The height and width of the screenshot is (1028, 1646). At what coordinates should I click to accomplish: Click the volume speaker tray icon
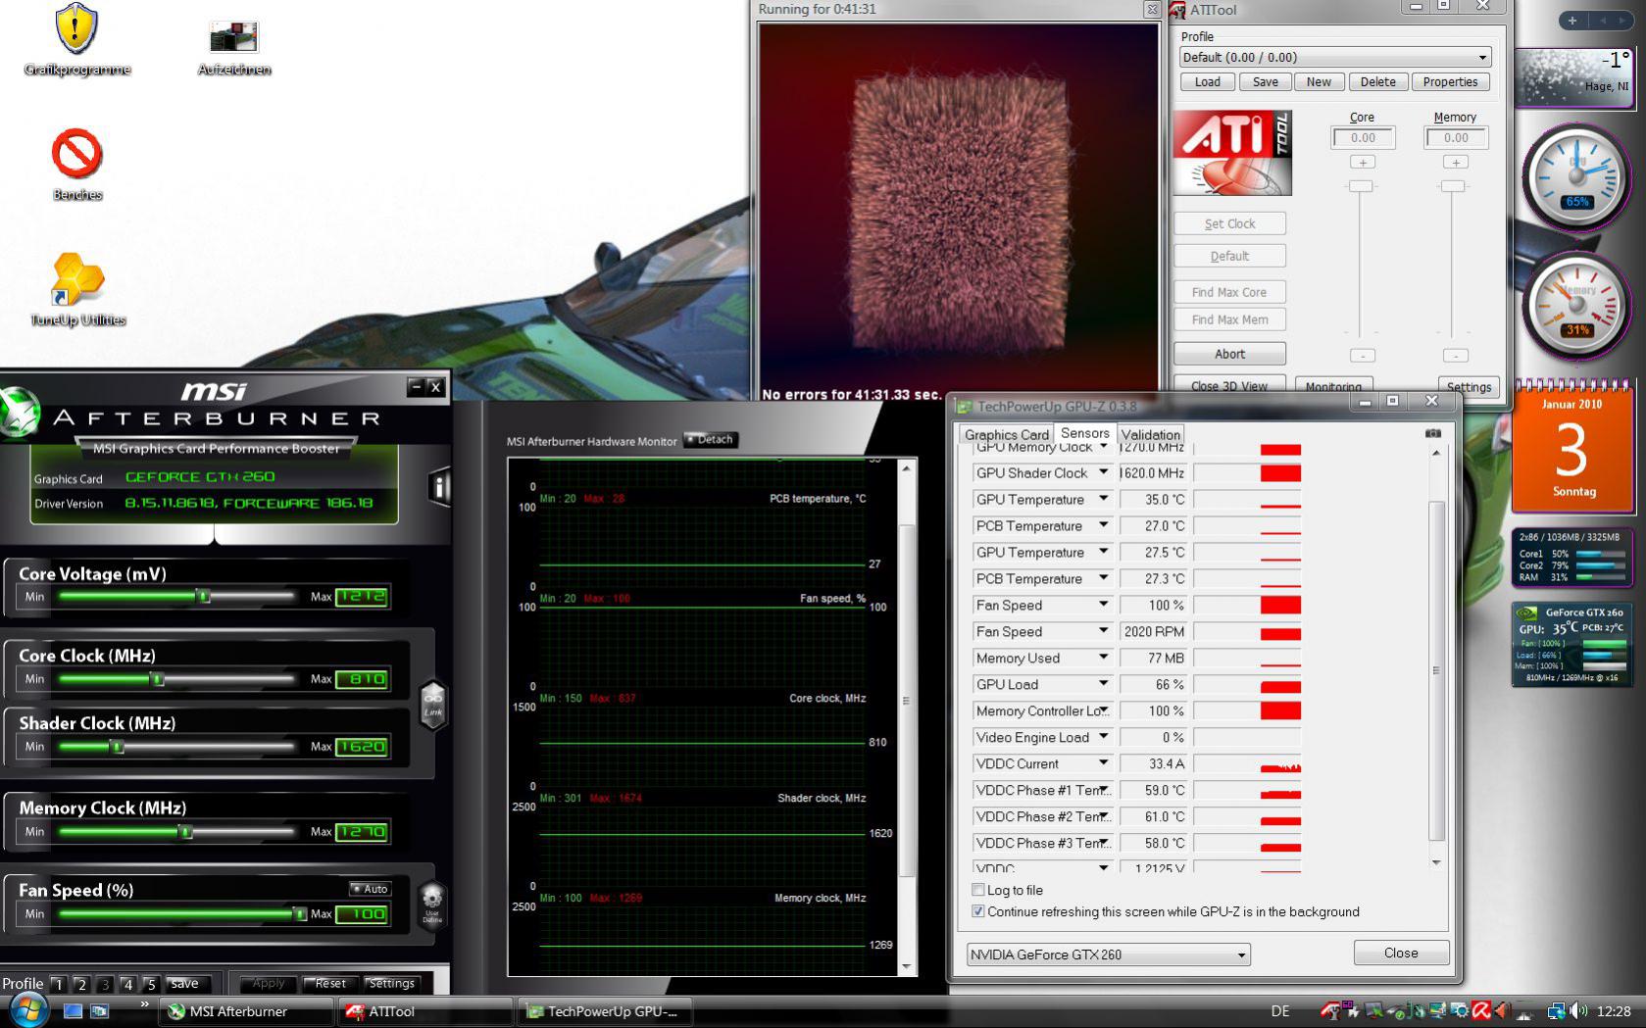[x=1577, y=1010]
